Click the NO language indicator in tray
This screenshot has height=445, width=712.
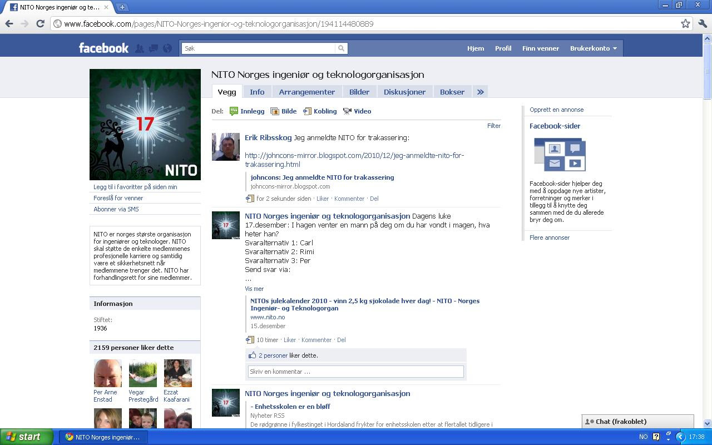click(x=643, y=437)
